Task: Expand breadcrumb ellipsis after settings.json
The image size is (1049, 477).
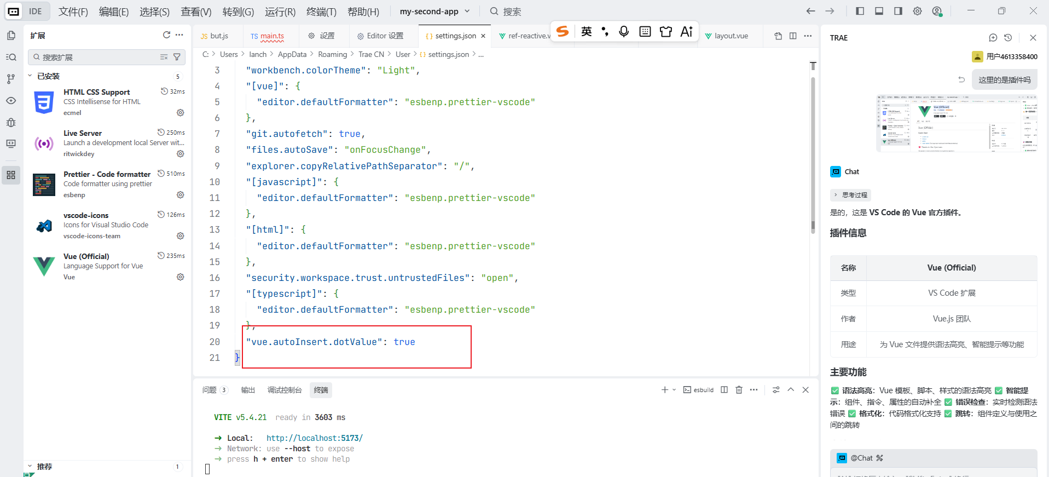Action: 481,54
